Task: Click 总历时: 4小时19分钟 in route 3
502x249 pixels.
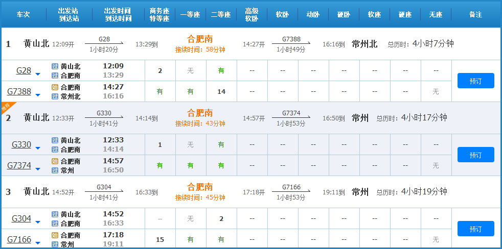Action: click(x=412, y=192)
